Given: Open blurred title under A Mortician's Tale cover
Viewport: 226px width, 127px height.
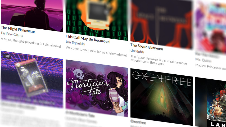Looking at the screenshot, I should click(80, 114).
